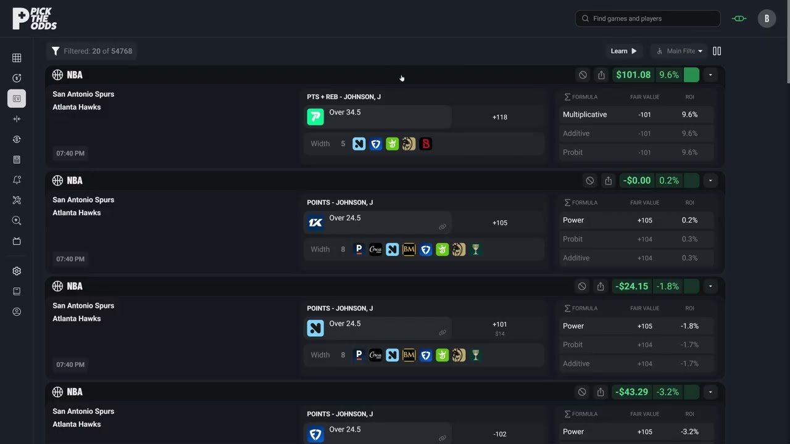Select the EV tool in the sidebar
The image size is (790, 444).
[17, 99]
